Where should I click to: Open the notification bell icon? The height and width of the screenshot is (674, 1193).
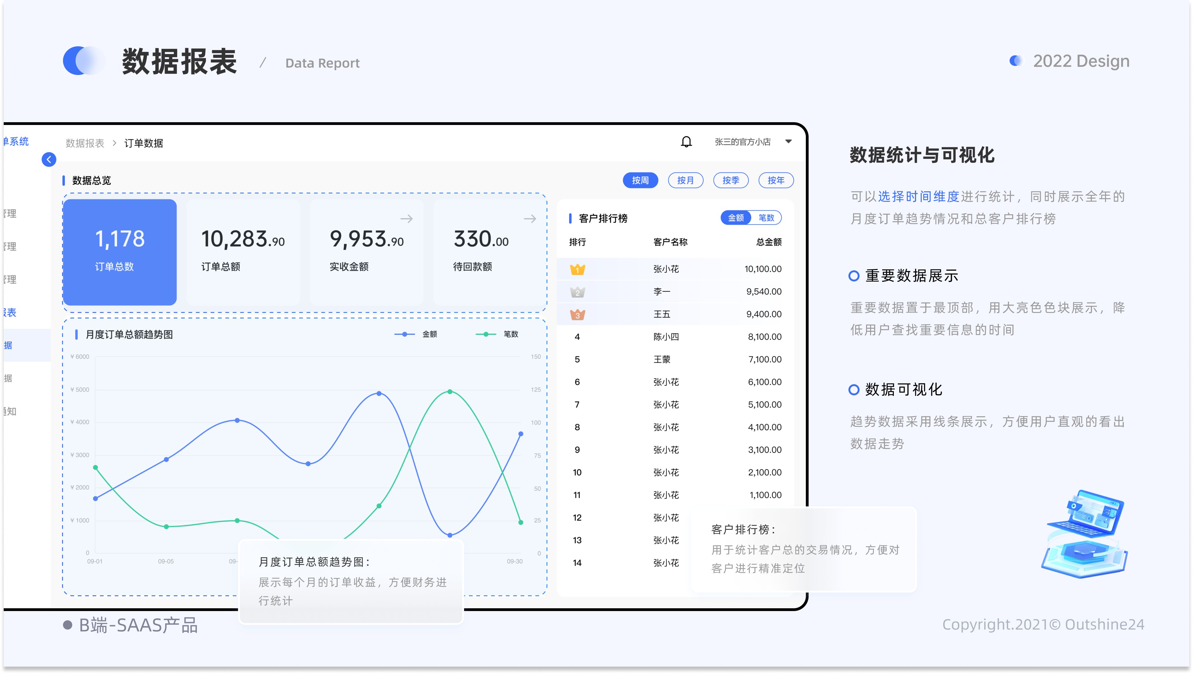pyautogui.click(x=686, y=142)
